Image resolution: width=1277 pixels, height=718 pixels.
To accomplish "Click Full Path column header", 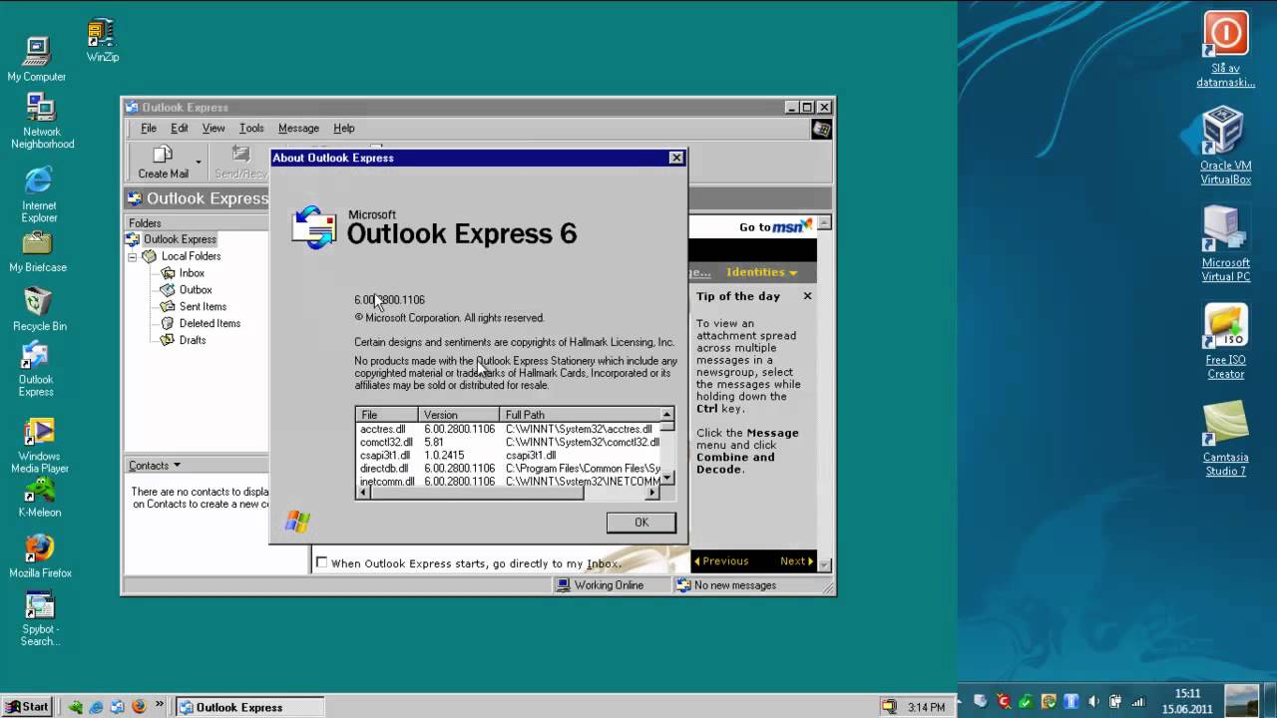I will click(x=581, y=415).
